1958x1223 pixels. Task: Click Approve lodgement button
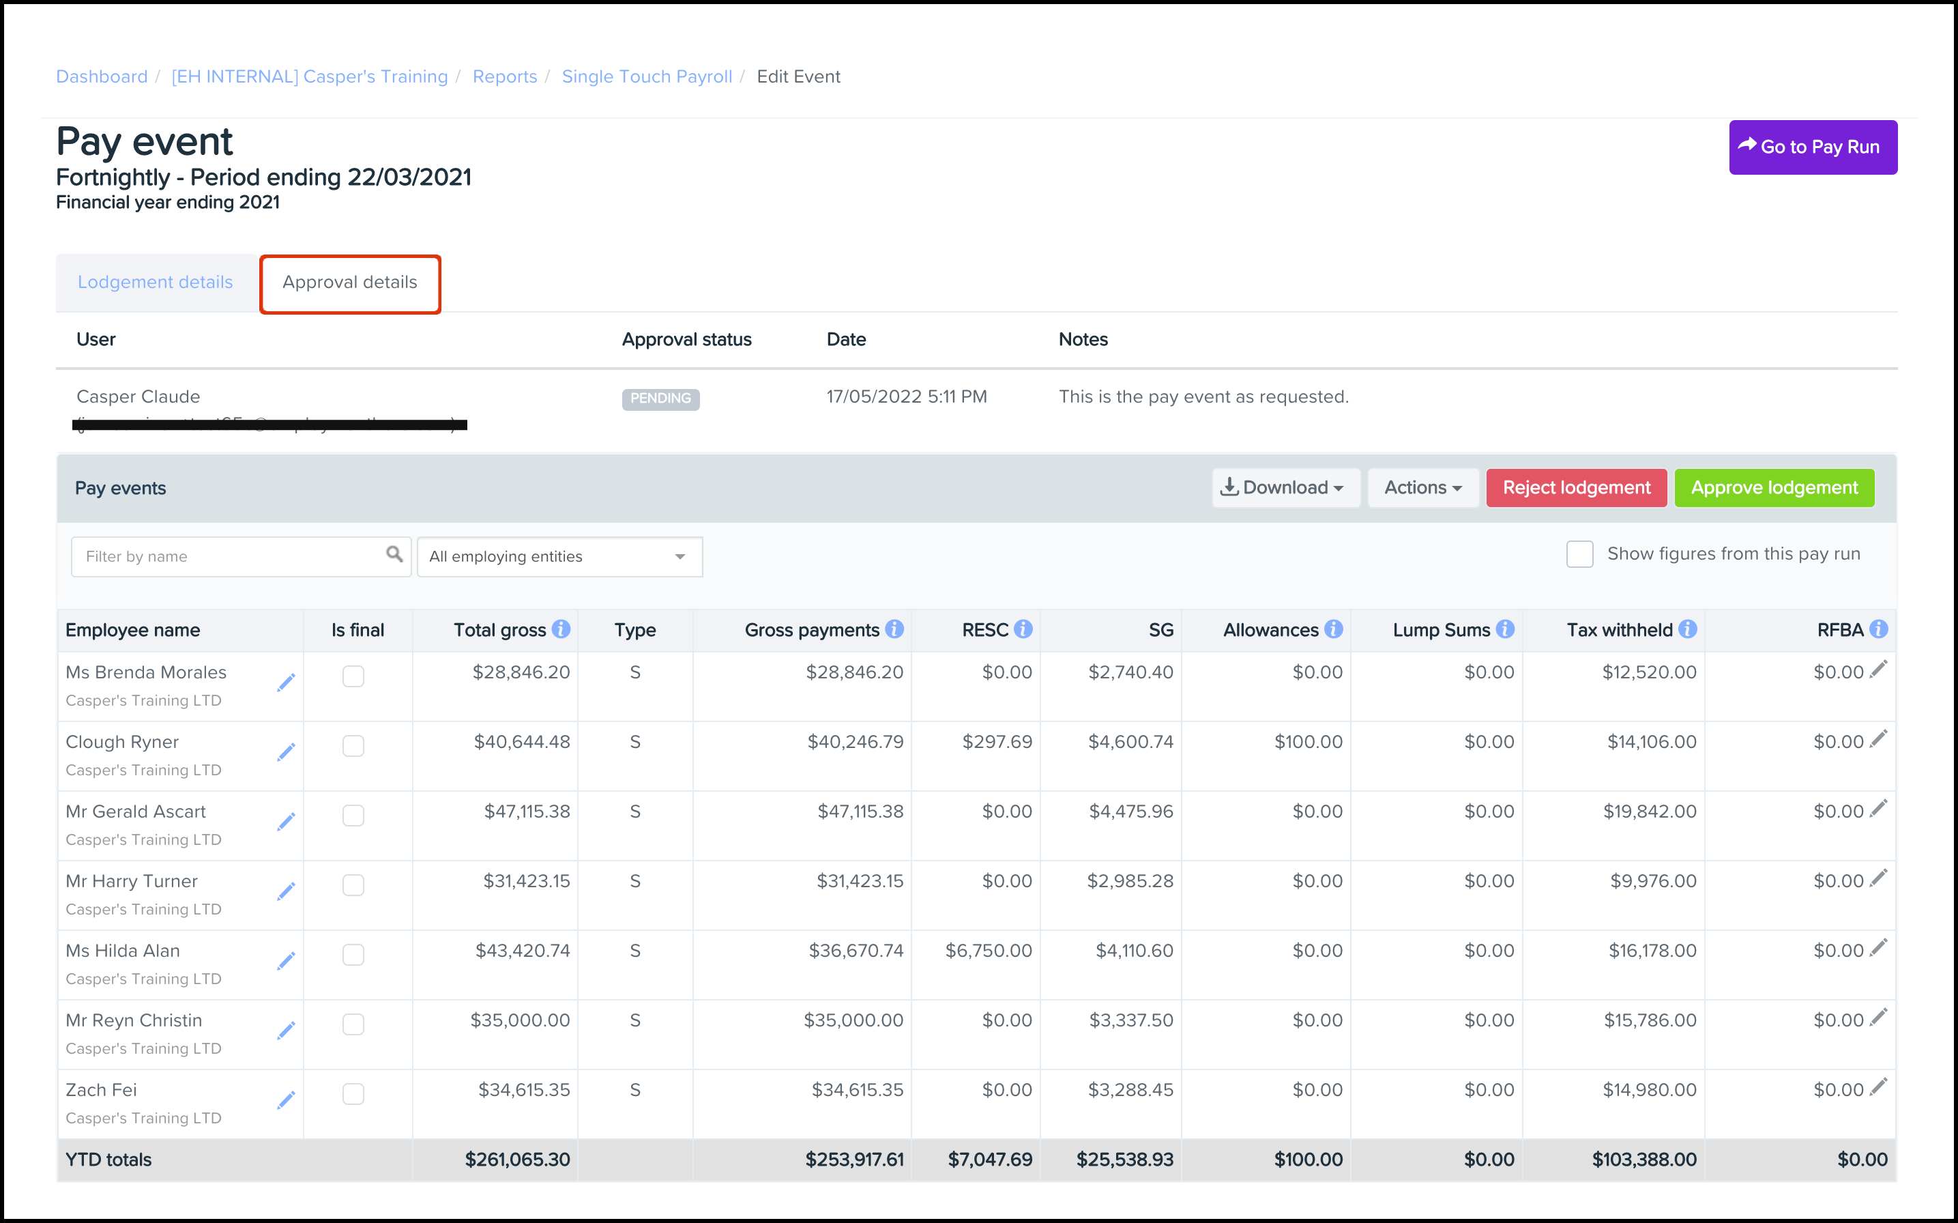(1774, 488)
